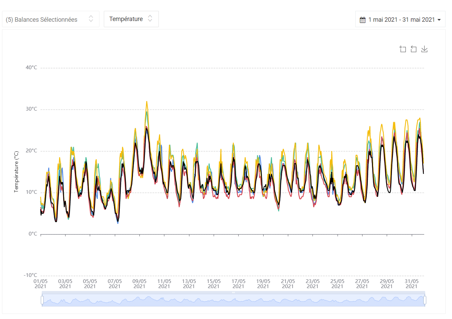Click the zoom reset icon
The height and width of the screenshot is (319, 452).
414,49
